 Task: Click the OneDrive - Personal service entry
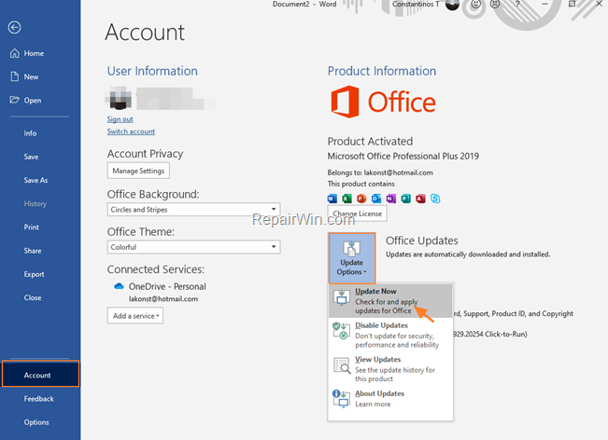pos(167,286)
